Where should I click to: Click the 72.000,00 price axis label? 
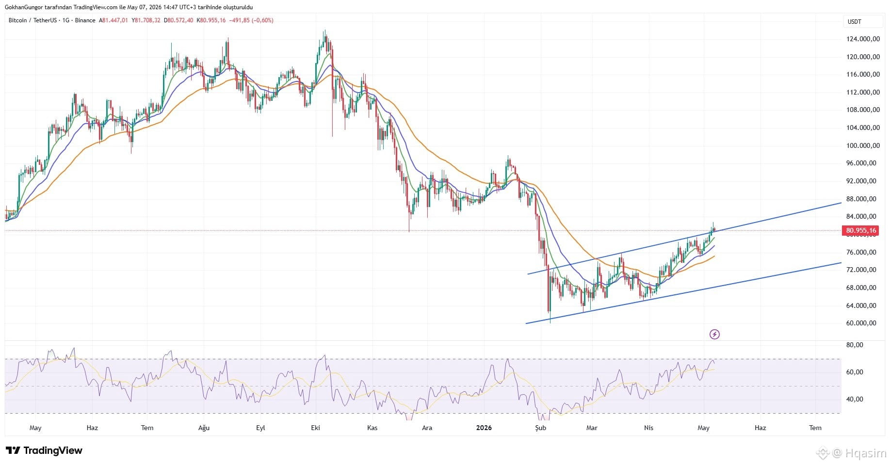[x=861, y=270]
